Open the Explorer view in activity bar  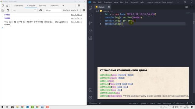tap(90, 8)
